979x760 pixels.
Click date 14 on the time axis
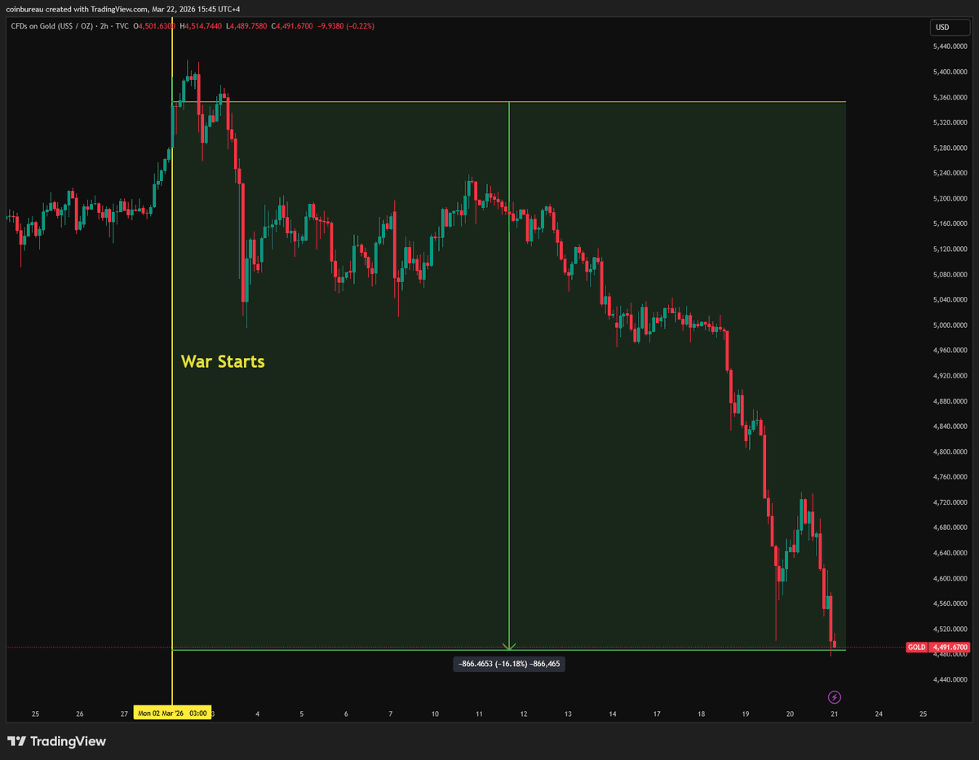(x=613, y=714)
